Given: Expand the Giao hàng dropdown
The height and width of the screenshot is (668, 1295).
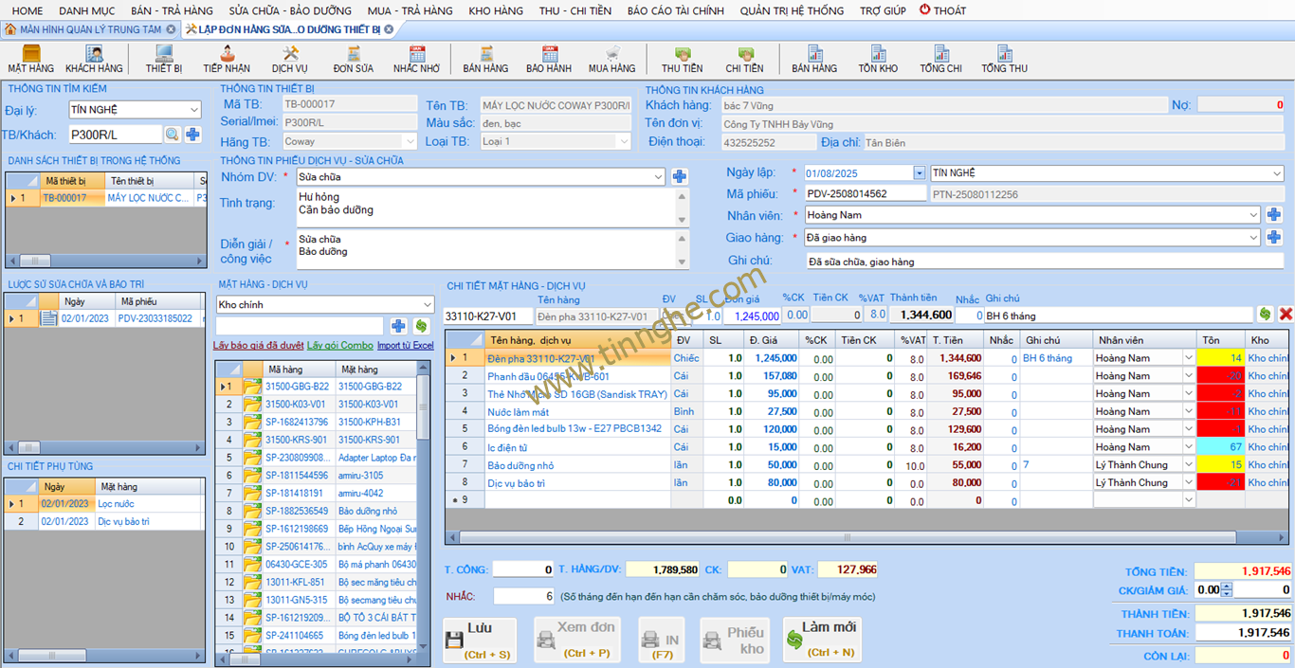Looking at the screenshot, I should pyautogui.click(x=1254, y=238).
